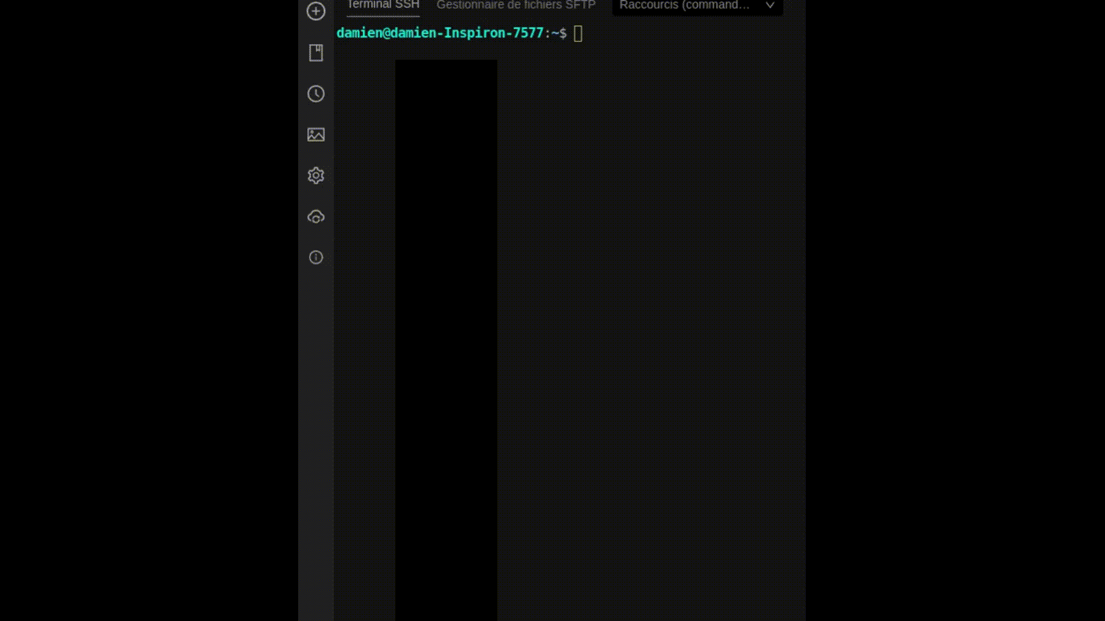Open the history clock icon
This screenshot has height=621, width=1105.
click(x=315, y=94)
